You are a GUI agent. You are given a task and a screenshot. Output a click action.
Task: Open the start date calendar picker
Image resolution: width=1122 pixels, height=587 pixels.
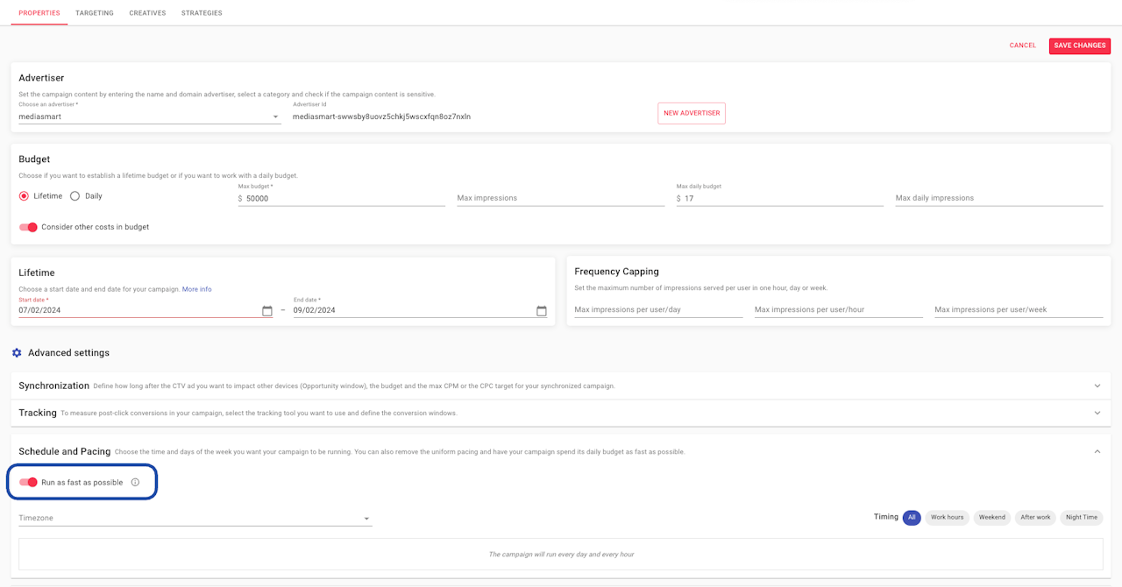tap(267, 311)
